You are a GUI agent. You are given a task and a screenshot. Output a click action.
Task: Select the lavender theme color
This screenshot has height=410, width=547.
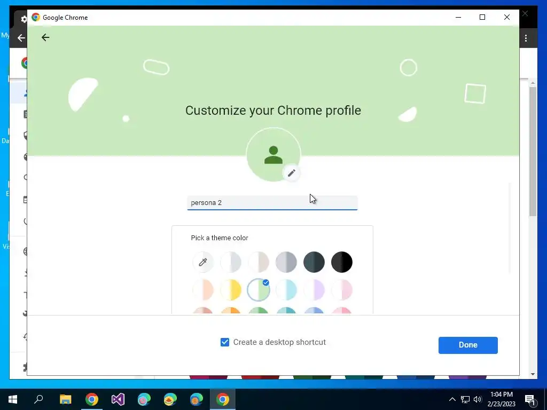pyautogui.click(x=314, y=290)
